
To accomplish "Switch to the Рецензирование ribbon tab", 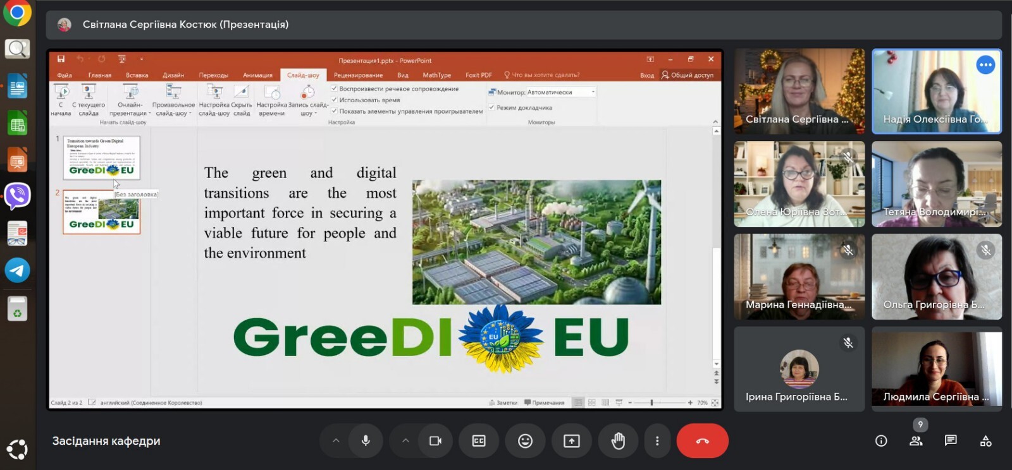I will click(x=358, y=75).
